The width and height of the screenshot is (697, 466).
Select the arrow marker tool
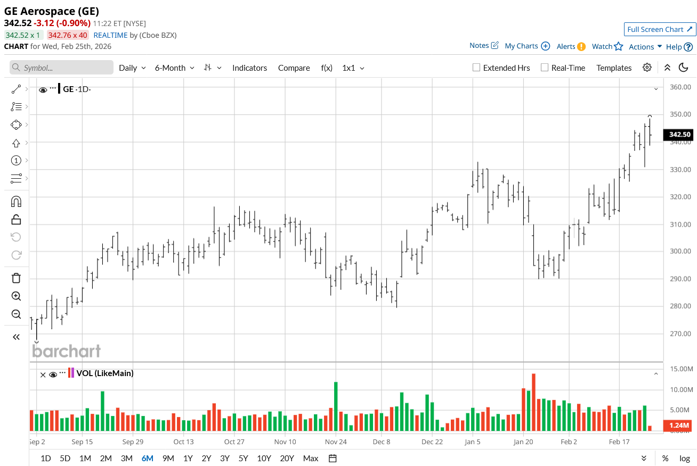coord(16,143)
